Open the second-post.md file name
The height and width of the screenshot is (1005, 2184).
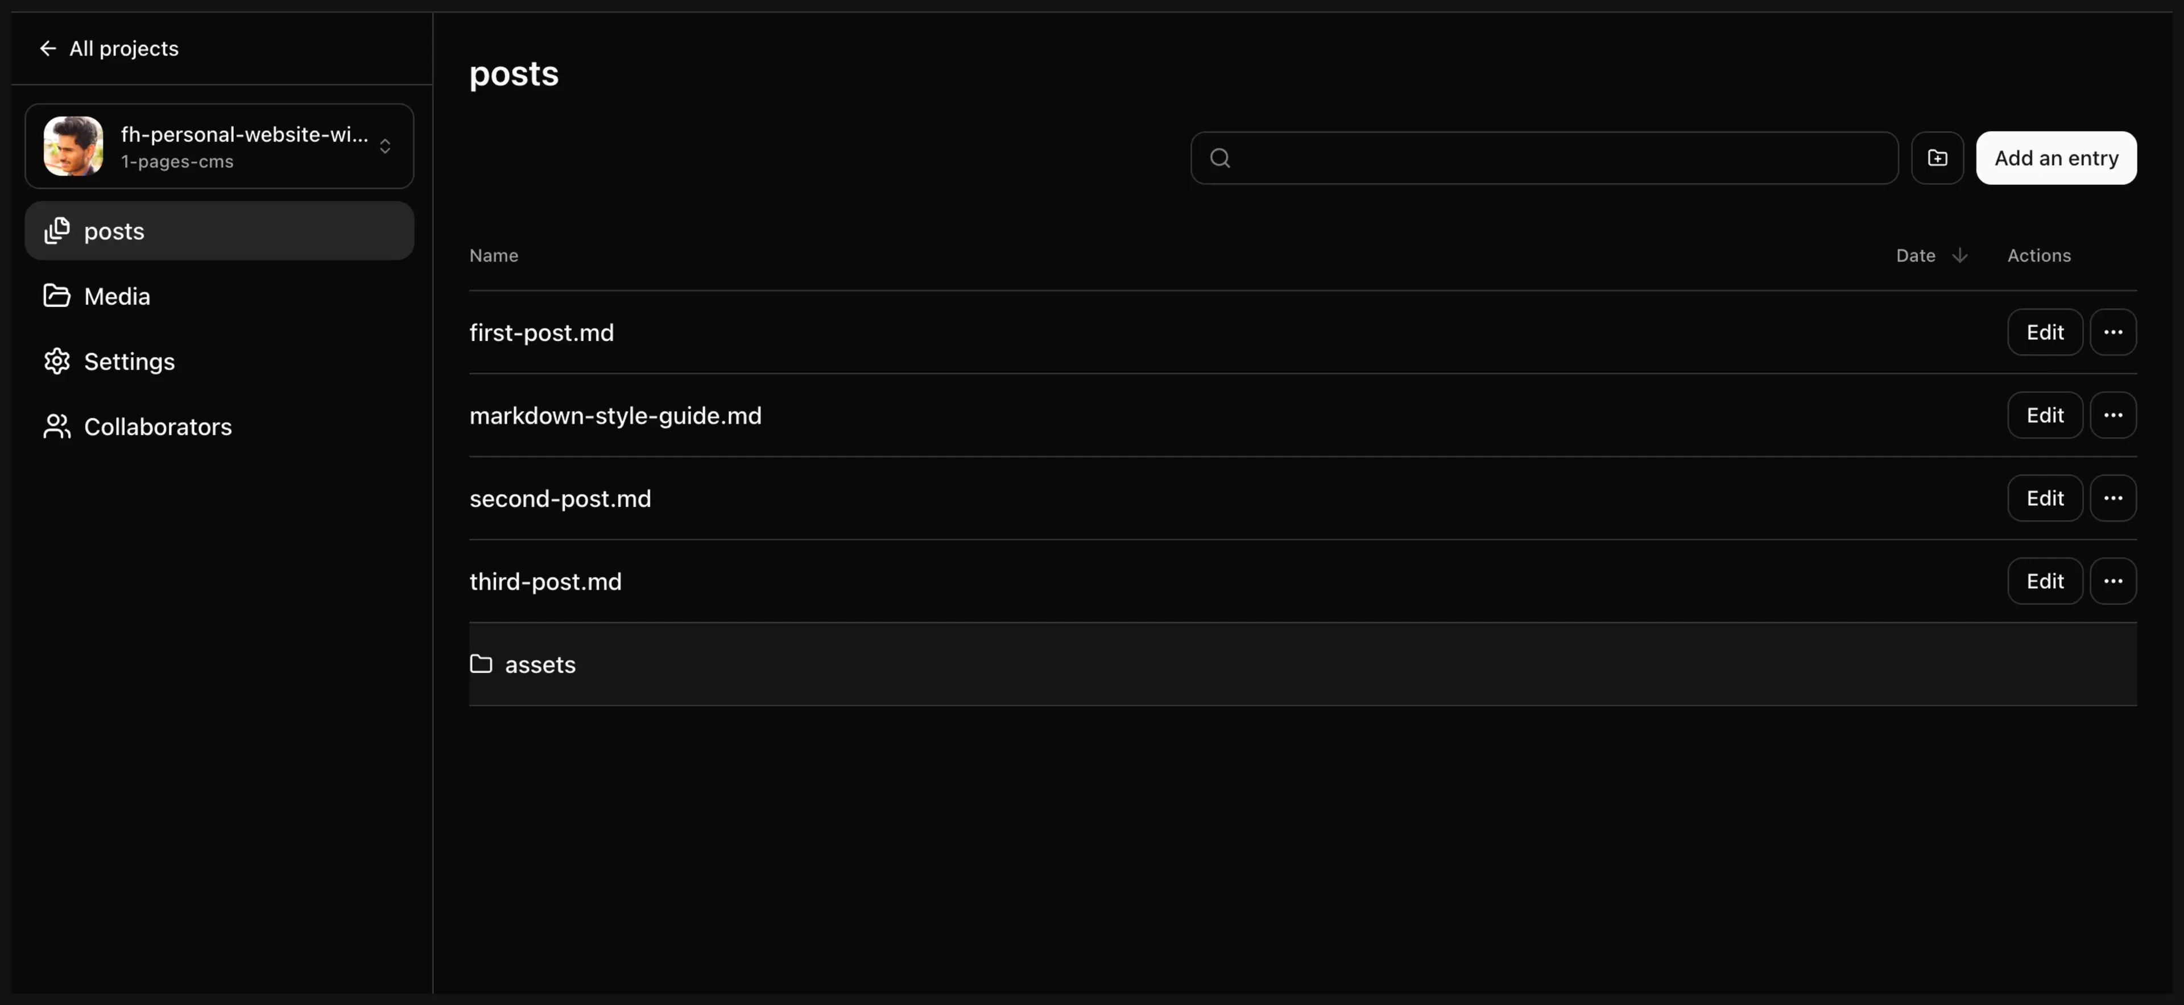(x=560, y=499)
